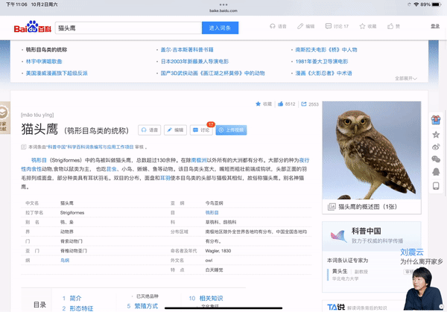Viewport: 447px width, 312px height.
Task: Open the gift icon in right sidebar
Action: pos(436,120)
